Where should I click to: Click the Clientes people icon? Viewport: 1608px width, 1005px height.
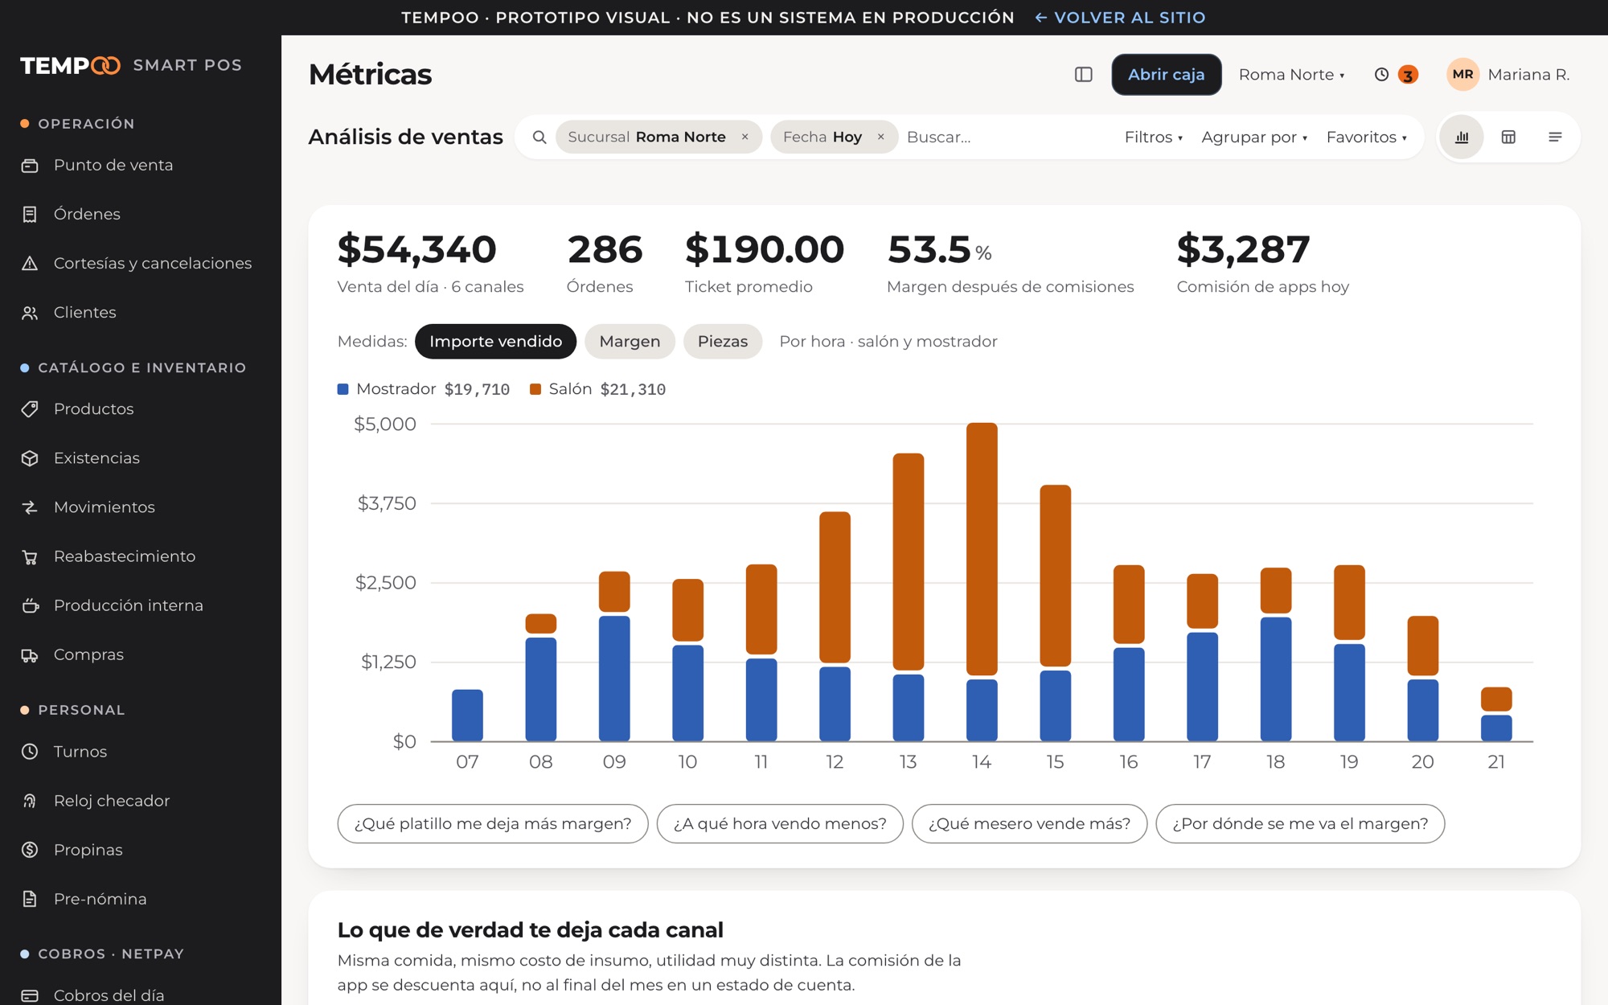click(x=30, y=313)
